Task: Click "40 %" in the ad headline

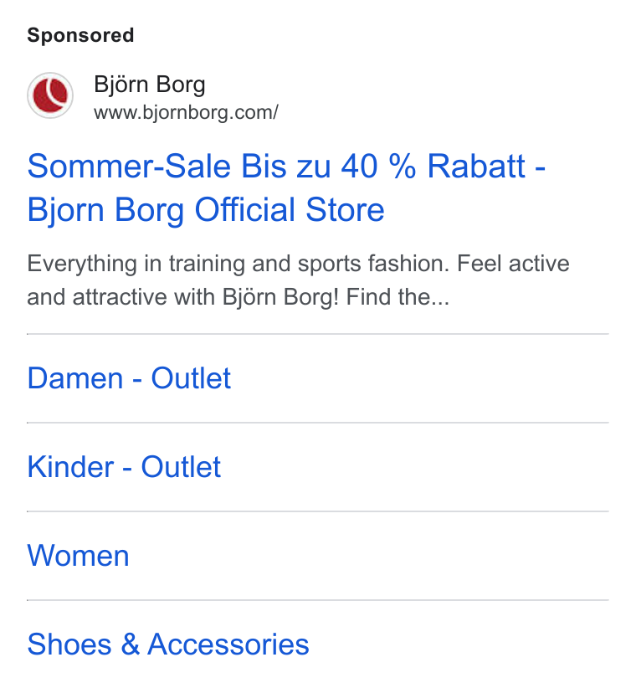Action: pos(378,167)
